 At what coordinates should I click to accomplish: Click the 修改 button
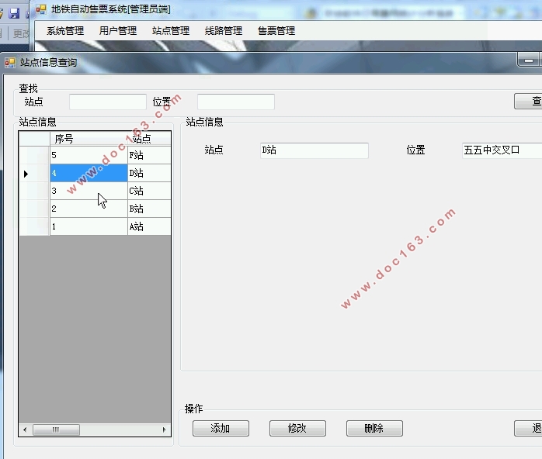point(297,428)
